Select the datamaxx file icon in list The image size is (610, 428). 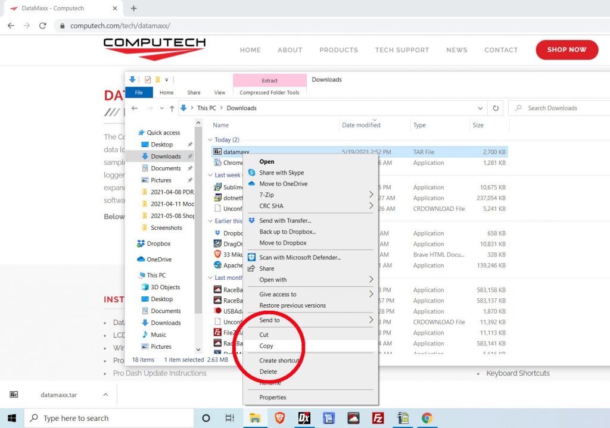217,152
